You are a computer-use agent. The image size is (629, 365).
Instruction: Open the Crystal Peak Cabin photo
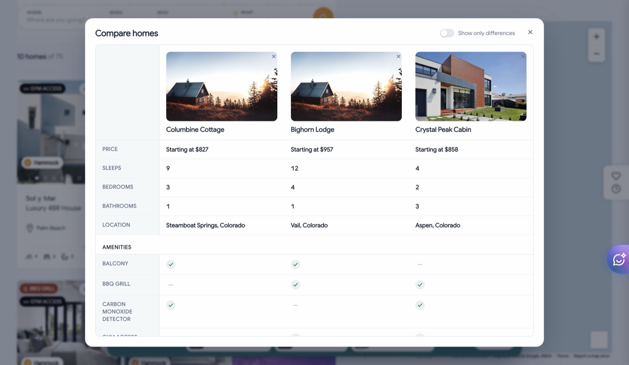point(471,86)
